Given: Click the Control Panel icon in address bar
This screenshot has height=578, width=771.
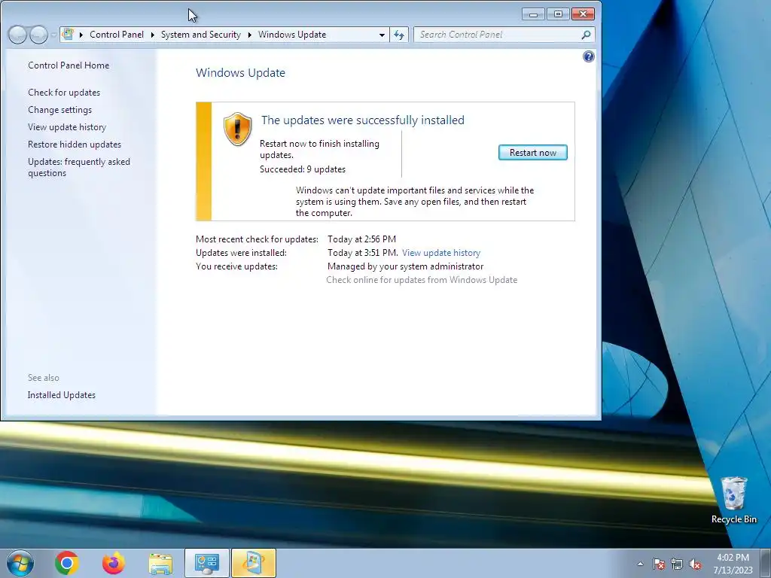Looking at the screenshot, I should pyautogui.click(x=69, y=35).
